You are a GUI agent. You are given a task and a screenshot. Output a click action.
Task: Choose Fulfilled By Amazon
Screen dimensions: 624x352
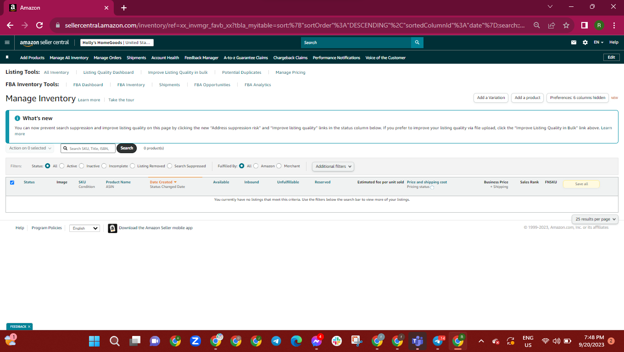click(256, 166)
